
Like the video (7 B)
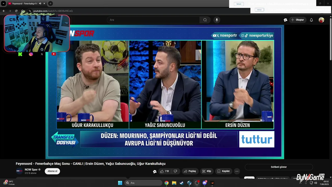[164, 171]
